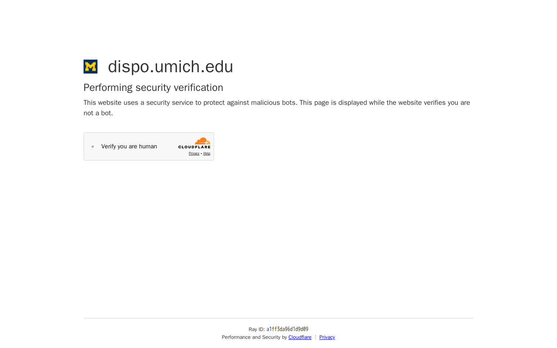Click 'Performance and Security by' footer text
Viewport: 557px width, 348px height.
255,337
